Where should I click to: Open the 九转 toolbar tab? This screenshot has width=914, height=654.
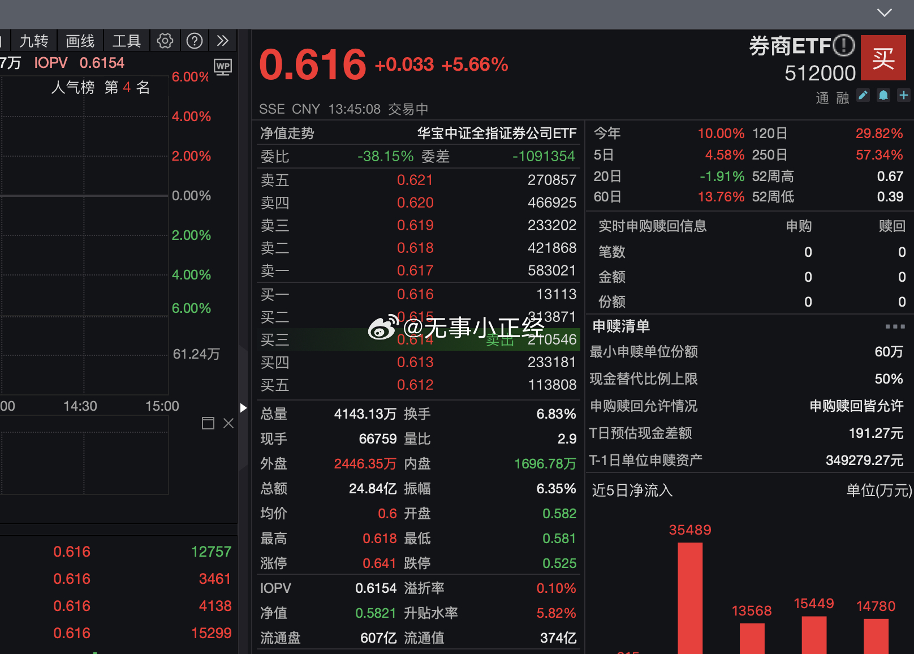coord(34,41)
